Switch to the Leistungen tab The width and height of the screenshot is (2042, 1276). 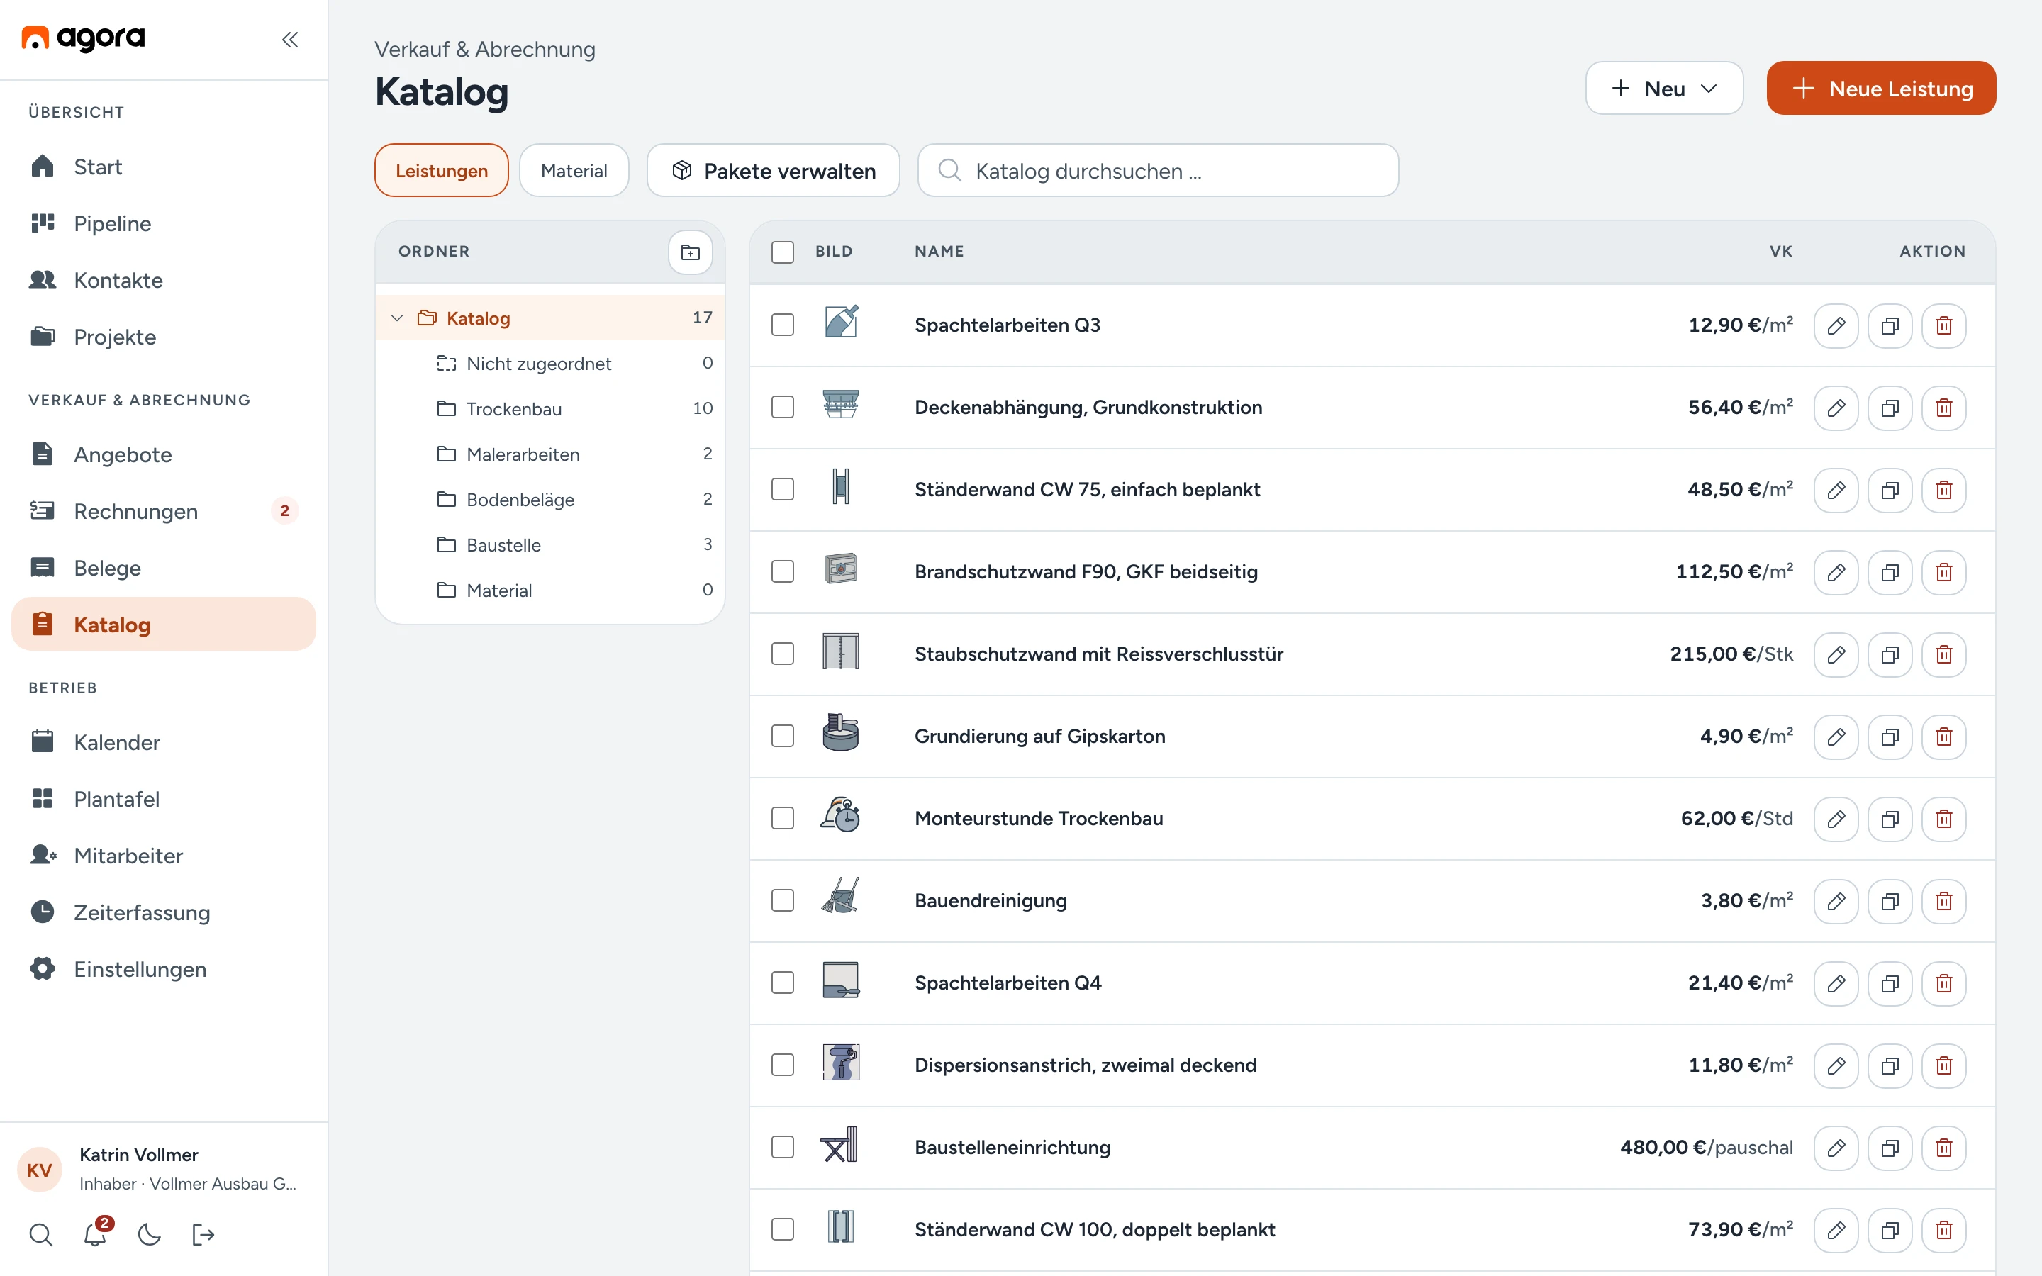(x=441, y=170)
